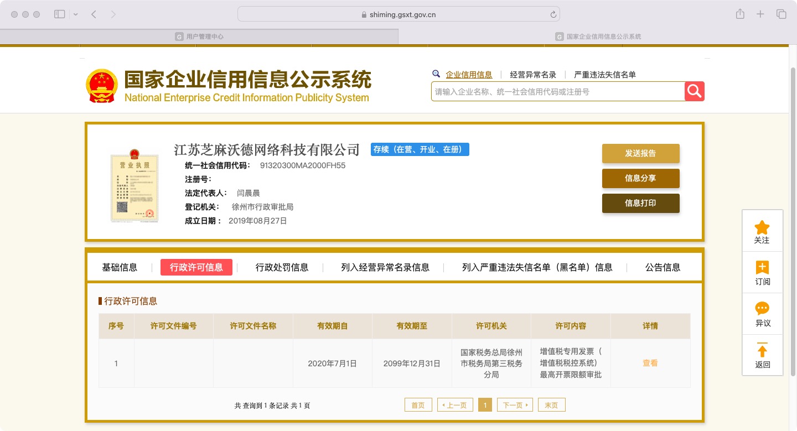The image size is (797, 431).
Task: Add a new tab with plus icon
Action: [760, 14]
